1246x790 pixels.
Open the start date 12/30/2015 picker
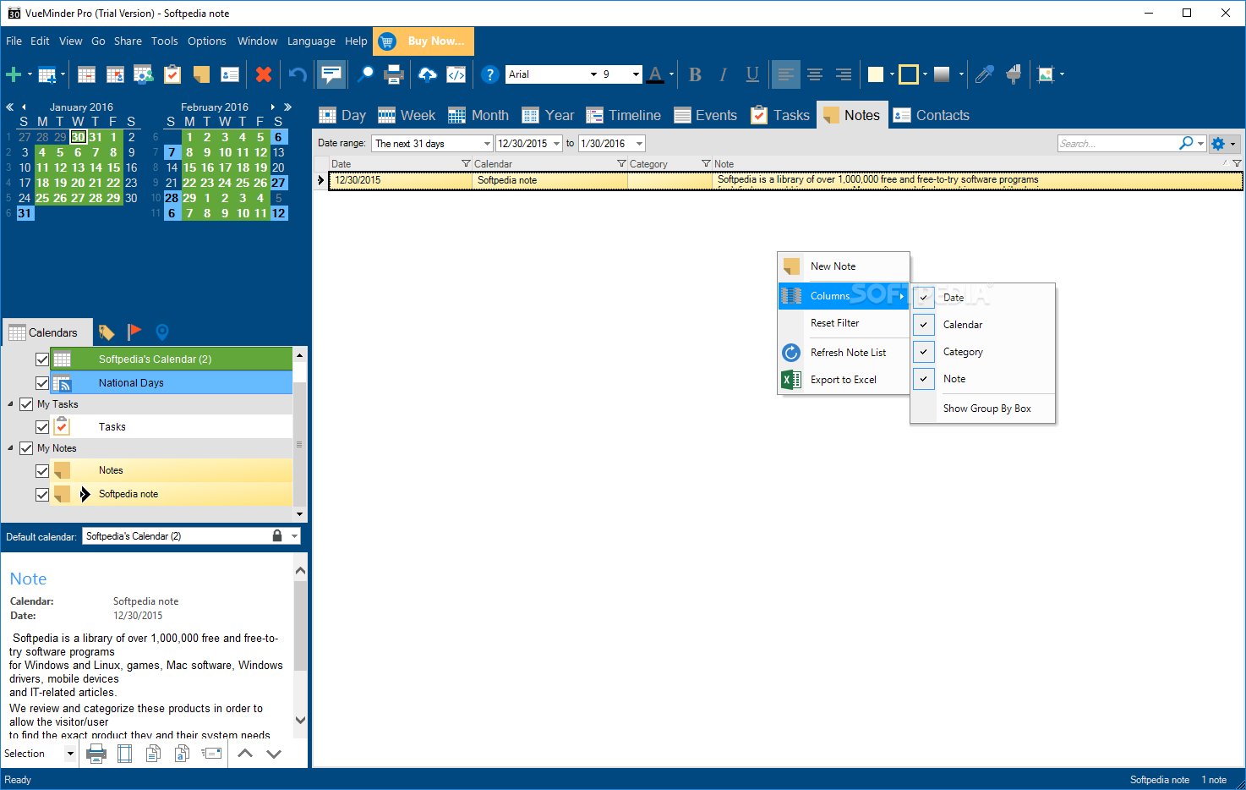point(556,144)
